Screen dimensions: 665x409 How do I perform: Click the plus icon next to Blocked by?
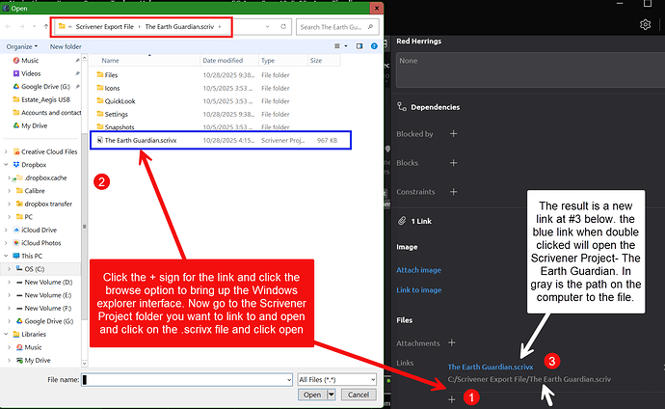tap(453, 134)
